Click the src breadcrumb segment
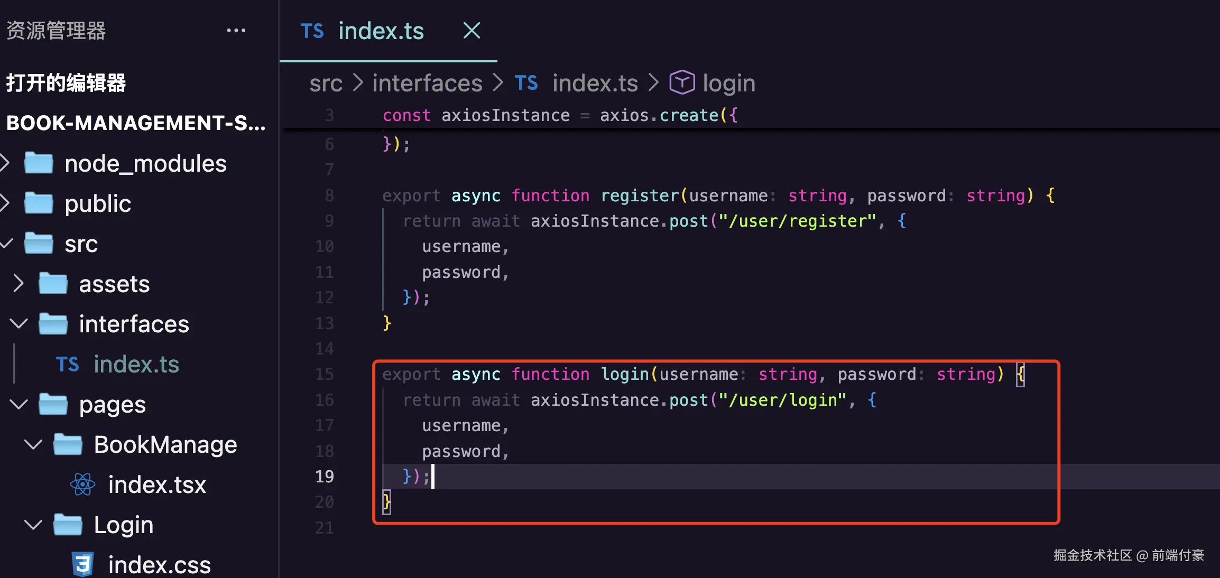 (326, 83)
